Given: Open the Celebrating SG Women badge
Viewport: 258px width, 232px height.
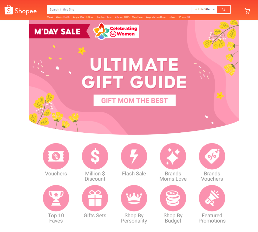Looking at the screenshot, I should pyautogui.click(x=116, y=31).
